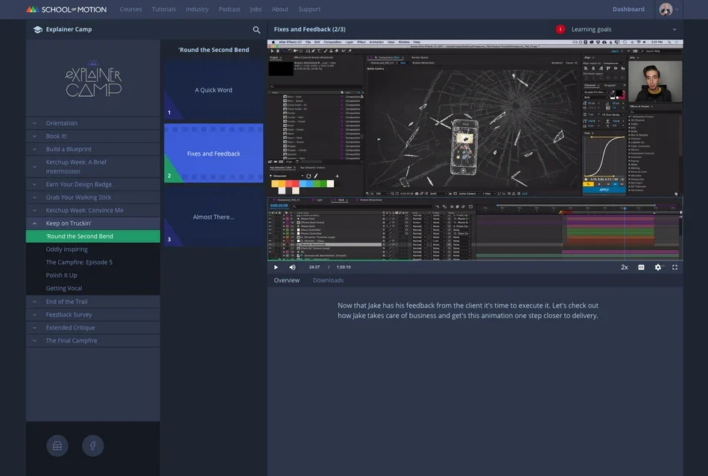Go to the Dashboard link
Screen dimensions: 708x476
click(x=628, y=9)
